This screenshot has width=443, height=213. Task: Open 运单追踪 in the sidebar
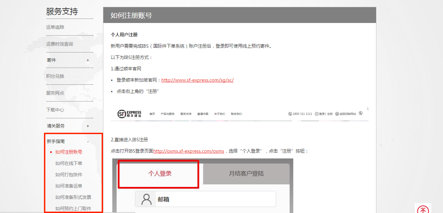click(55, 27)
